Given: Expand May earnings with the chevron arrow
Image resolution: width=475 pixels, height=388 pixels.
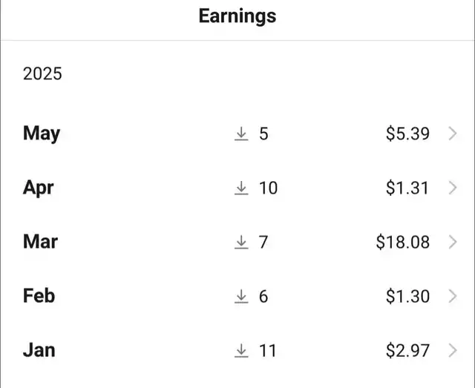Looking at the screenshot, I should click(x=453, y=134).
